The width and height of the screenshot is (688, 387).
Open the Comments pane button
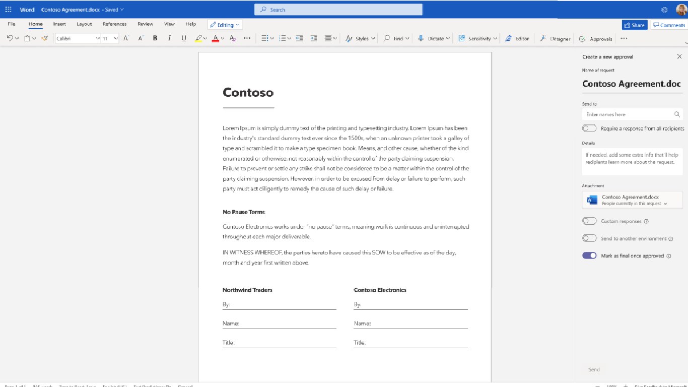[x=669, y=25]
